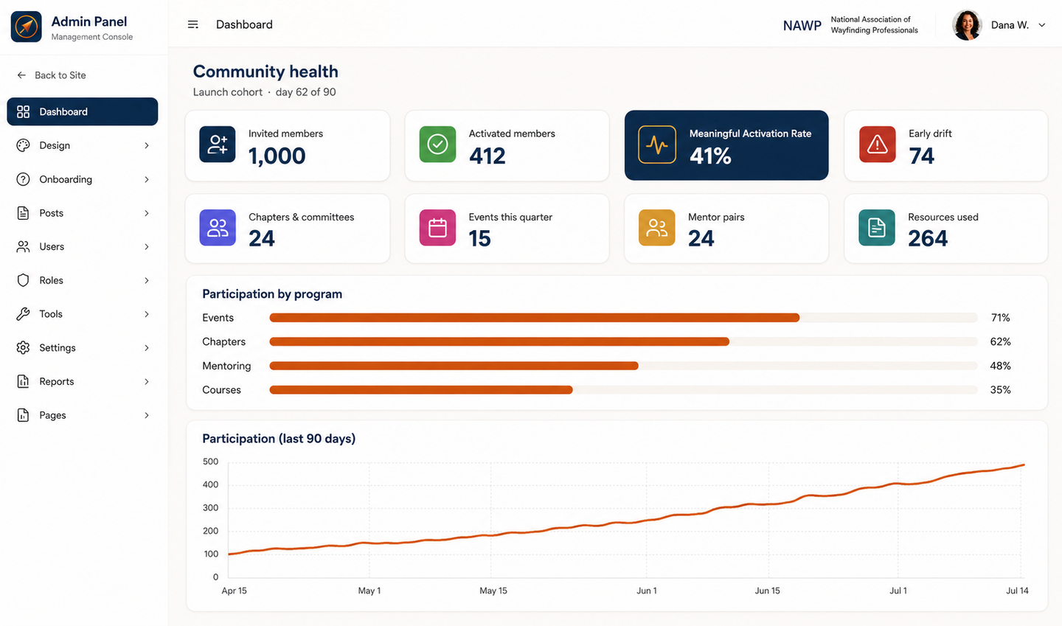Click the purple Chapters & committees icon

218,228
